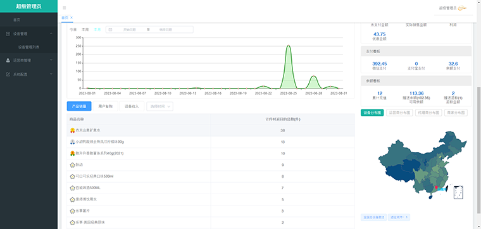Open the 选择时间 dropdown
The width and height of the screenshot is (481, 229).
coord(160,106)
